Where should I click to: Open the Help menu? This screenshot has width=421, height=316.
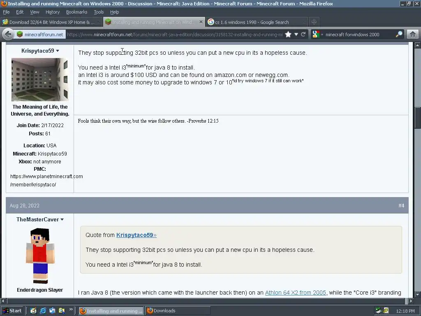114,12
